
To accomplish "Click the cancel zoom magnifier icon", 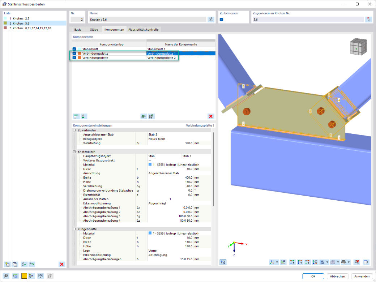I will point(357,262).
